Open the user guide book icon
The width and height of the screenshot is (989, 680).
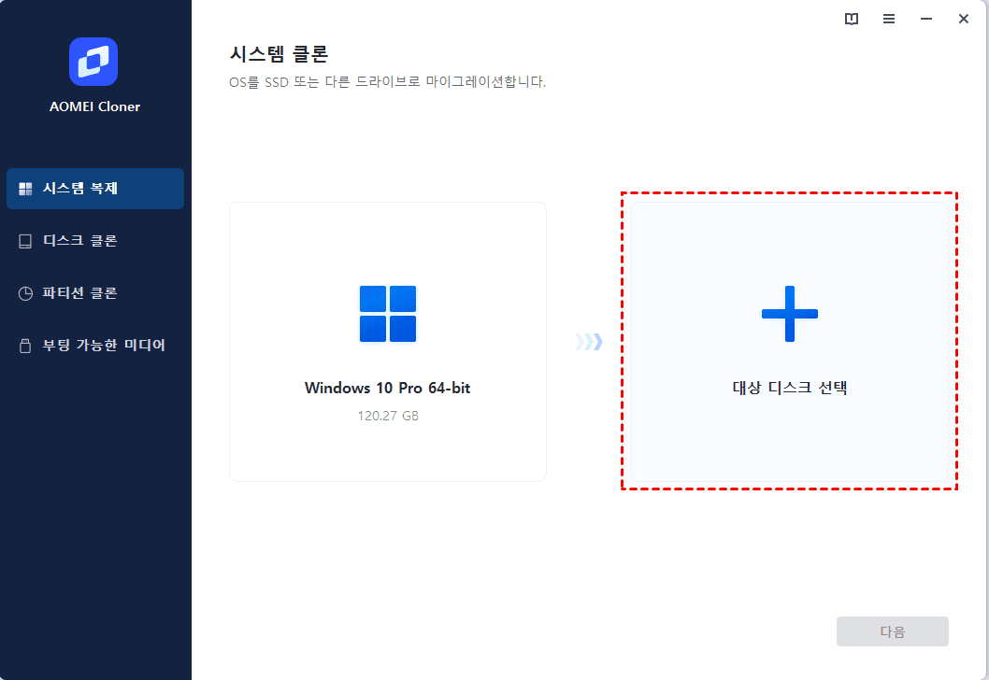pos(851,19)
